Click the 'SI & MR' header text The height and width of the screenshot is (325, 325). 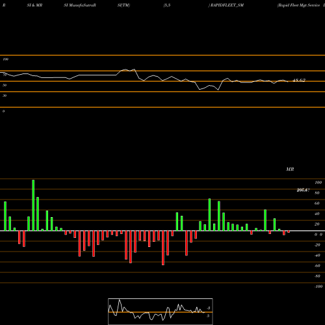(34, 5)
